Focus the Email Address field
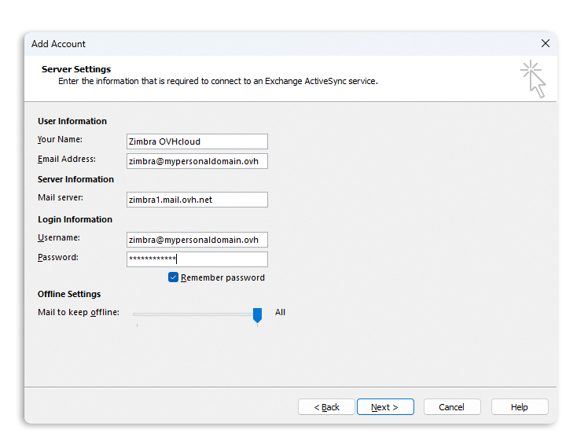The height and width of the screenshot is (448, 577). (197, 161)
